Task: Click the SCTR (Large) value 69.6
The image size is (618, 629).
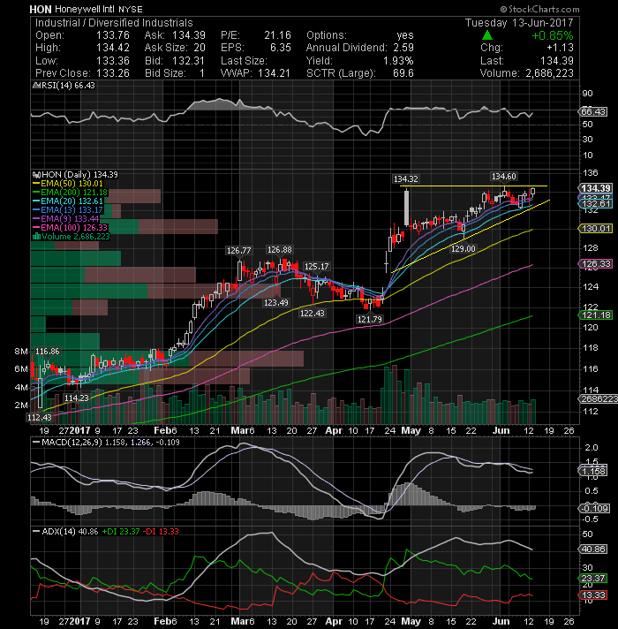Action: pos(403,73)
